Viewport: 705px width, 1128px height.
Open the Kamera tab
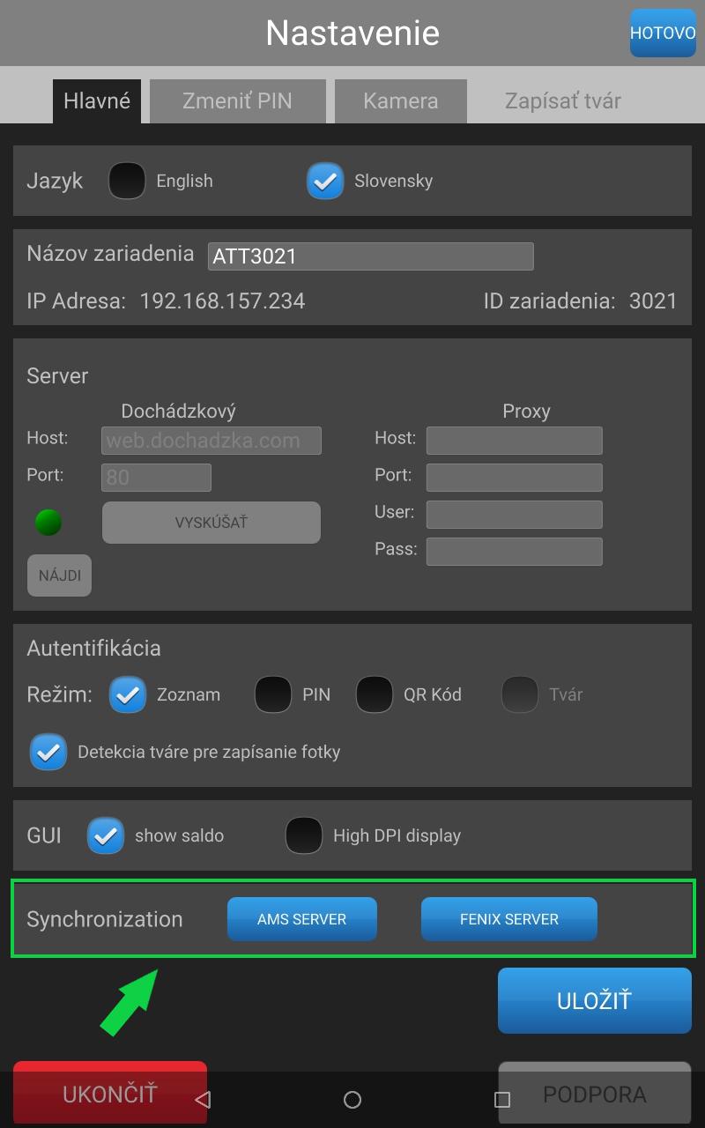coord(400,100)
